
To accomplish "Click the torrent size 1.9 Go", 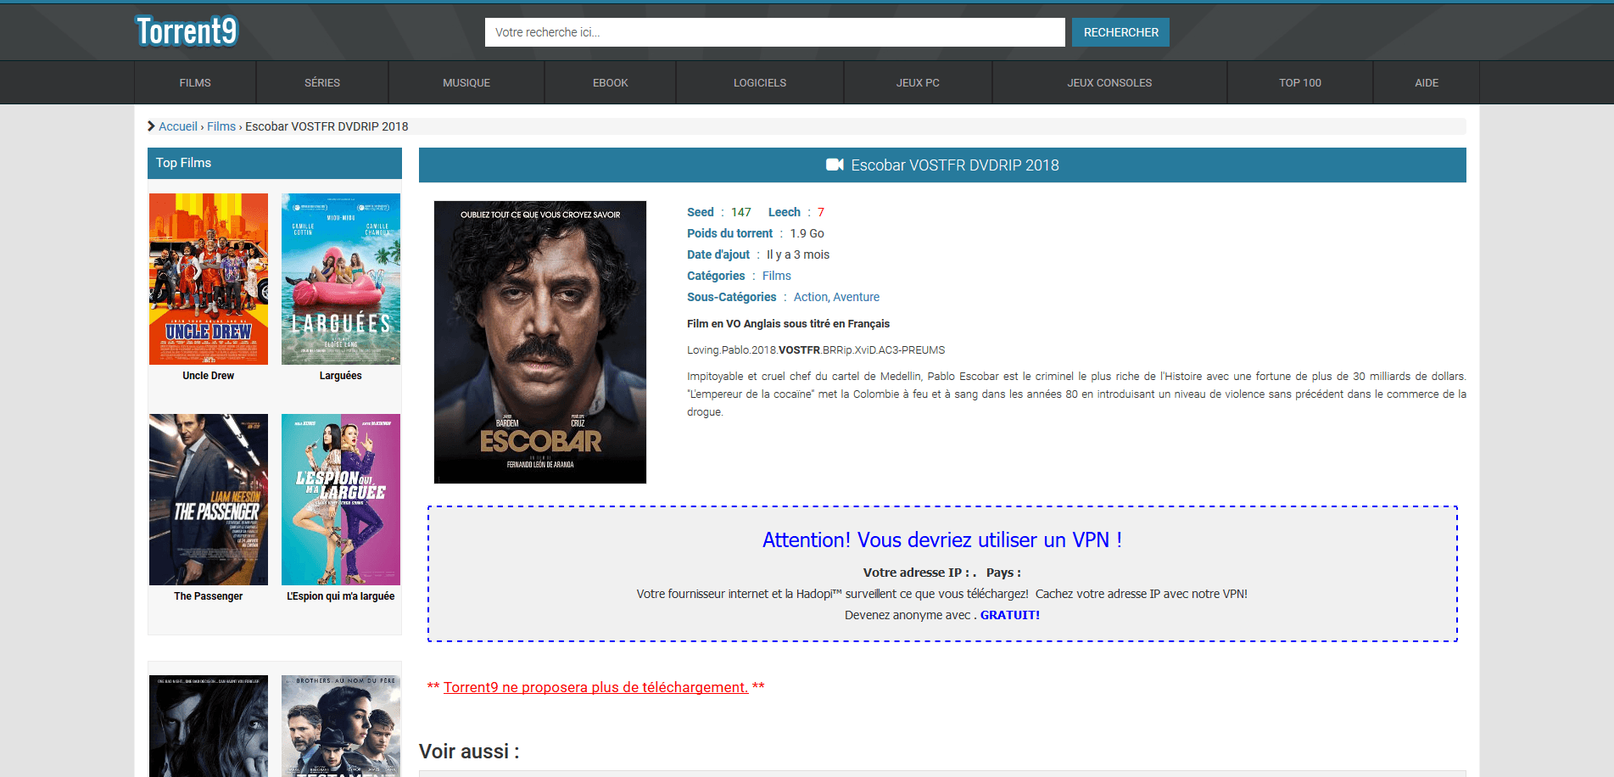I will click(807, 233).
